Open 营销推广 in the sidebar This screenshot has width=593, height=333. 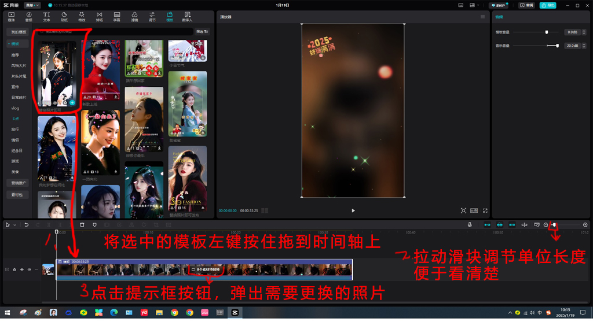coord(18,183)
